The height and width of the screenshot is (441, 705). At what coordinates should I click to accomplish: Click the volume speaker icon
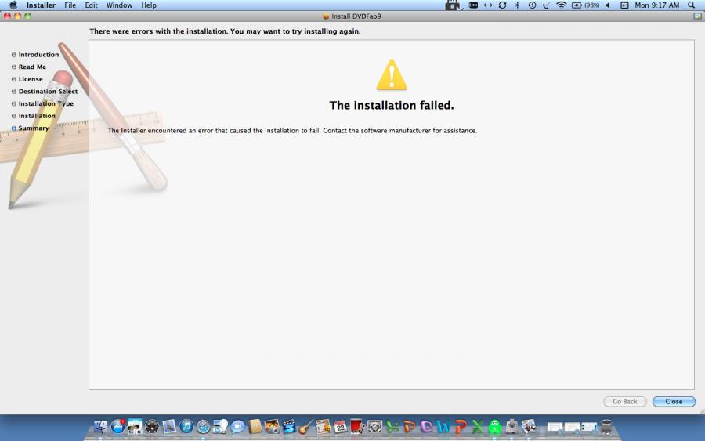607,5
